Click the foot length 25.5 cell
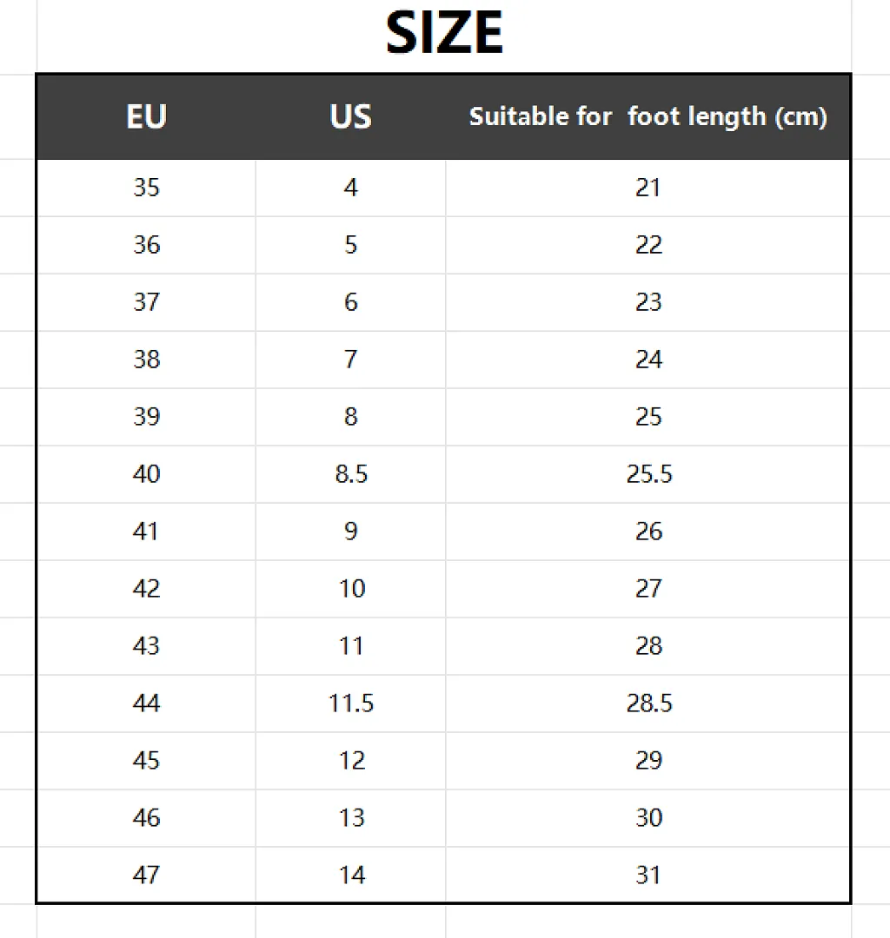The width and height of the screenshot is (890, 938). click(x=648, y=474)
